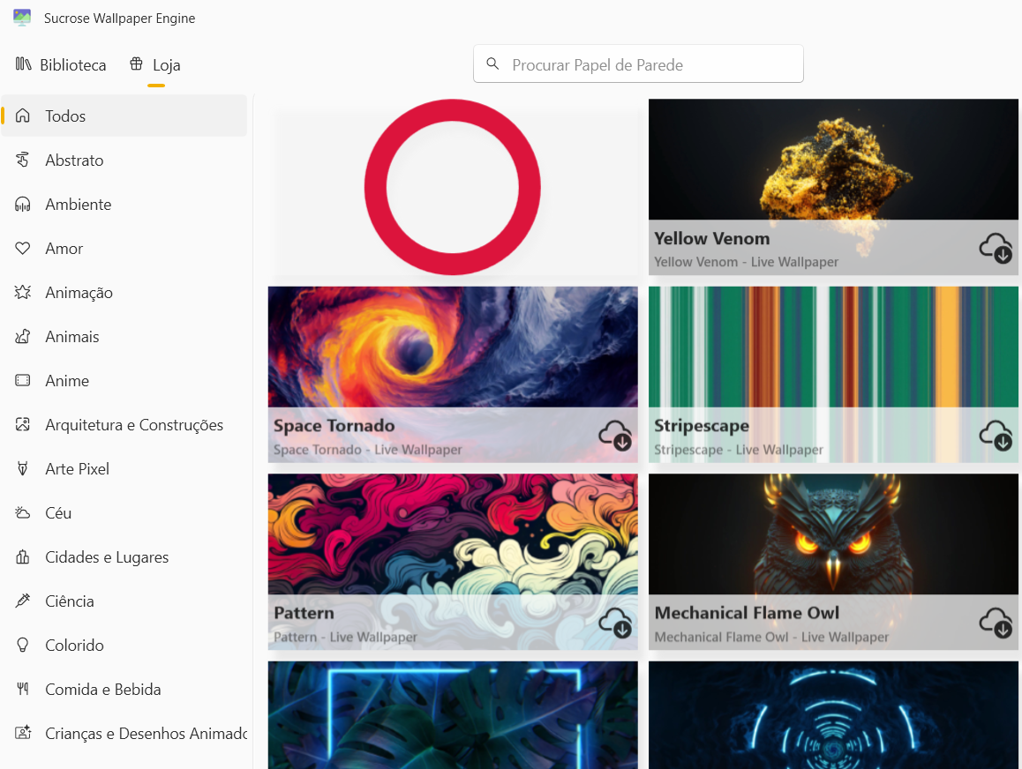The image size is (1022, 769).
Task: Select the Ambiente category
Action: (x=124, y=205)
